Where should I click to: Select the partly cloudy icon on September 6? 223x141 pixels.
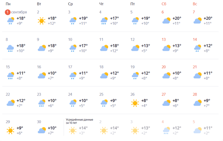(x=167, y=21)
